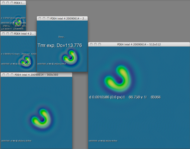Click the U-shaped pattern in the 360x360 window
This screenshot has width=190, height=149.
click(42, 119)
